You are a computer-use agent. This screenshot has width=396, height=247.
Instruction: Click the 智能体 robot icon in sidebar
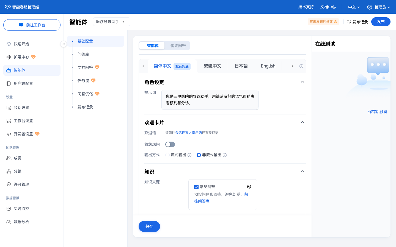9,70
